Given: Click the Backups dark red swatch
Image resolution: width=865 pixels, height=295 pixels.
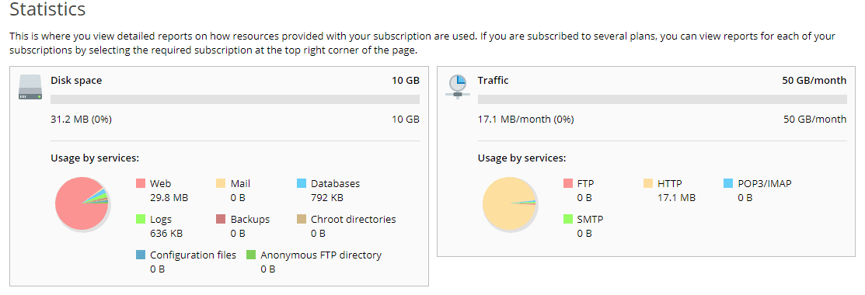Looking at the screenshot, I should click(221, 219).
